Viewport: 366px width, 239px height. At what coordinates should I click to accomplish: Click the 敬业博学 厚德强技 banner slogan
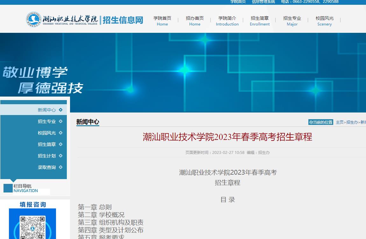43,80
